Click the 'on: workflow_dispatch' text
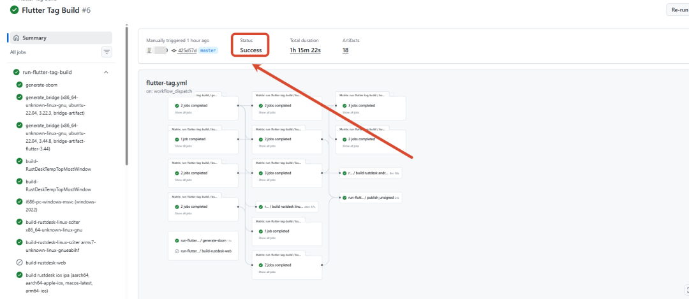The height and width of the screenshot is (299, 689). point(169,91)
